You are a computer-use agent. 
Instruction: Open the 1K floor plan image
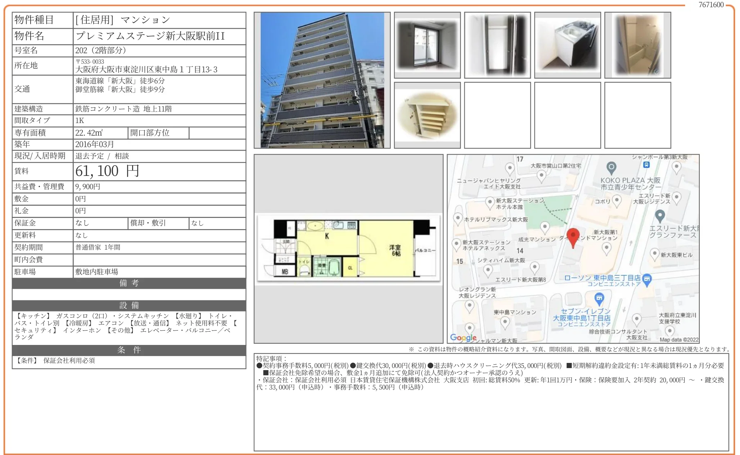click(348, 248)
